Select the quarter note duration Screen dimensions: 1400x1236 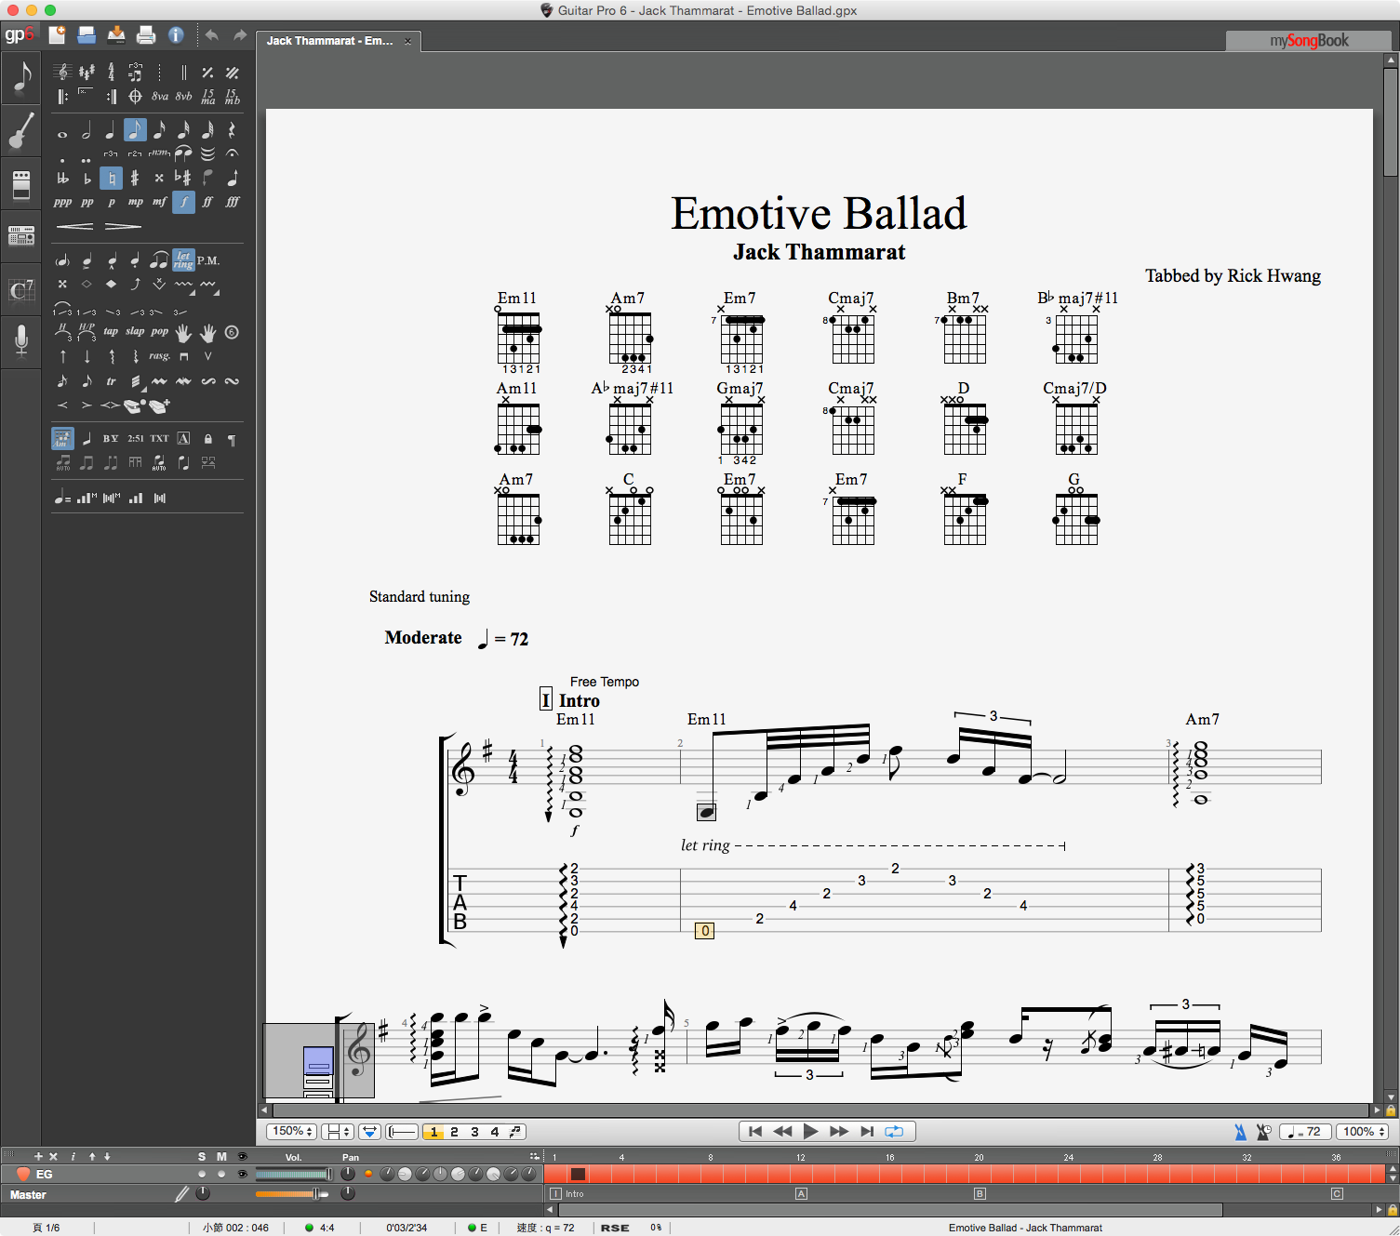(111, 130)
